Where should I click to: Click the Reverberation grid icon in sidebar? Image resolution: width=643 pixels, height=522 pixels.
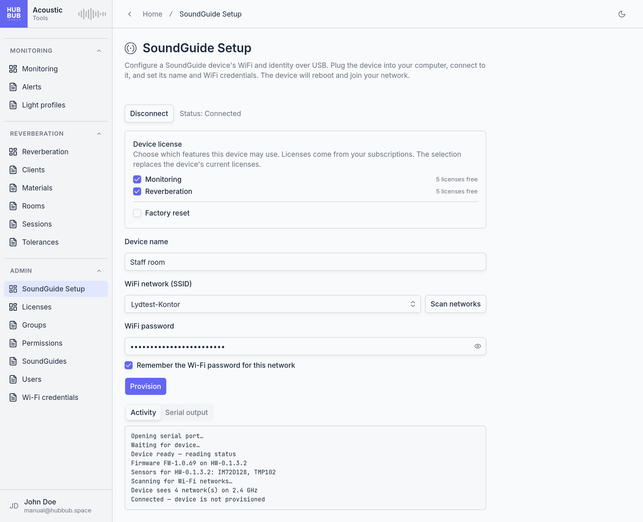(13, 152)
